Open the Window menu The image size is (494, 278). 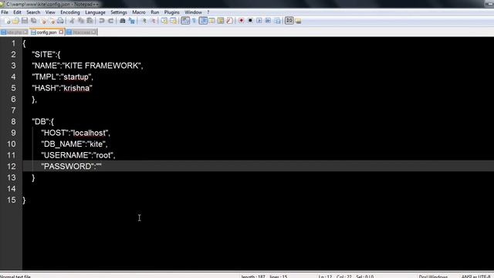(193, 12)
